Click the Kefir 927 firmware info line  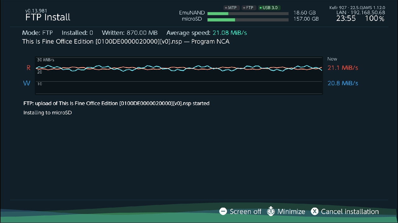point(357,8)
